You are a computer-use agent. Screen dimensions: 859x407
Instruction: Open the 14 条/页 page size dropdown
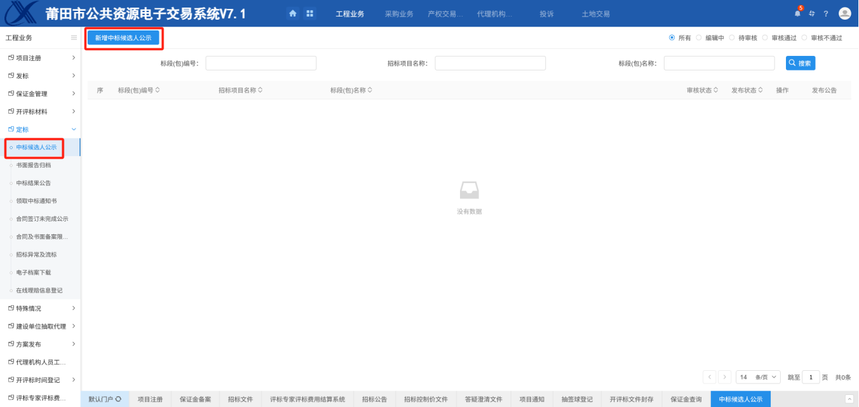click(759, 377)
